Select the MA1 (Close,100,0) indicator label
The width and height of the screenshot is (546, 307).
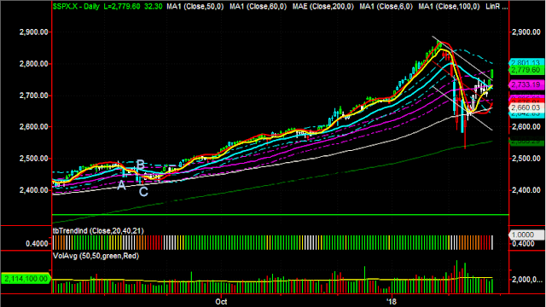(x=450, y=6)
